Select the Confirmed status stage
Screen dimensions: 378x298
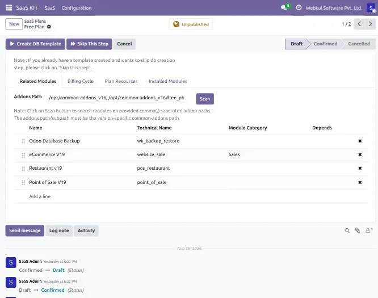click(325, 44)
